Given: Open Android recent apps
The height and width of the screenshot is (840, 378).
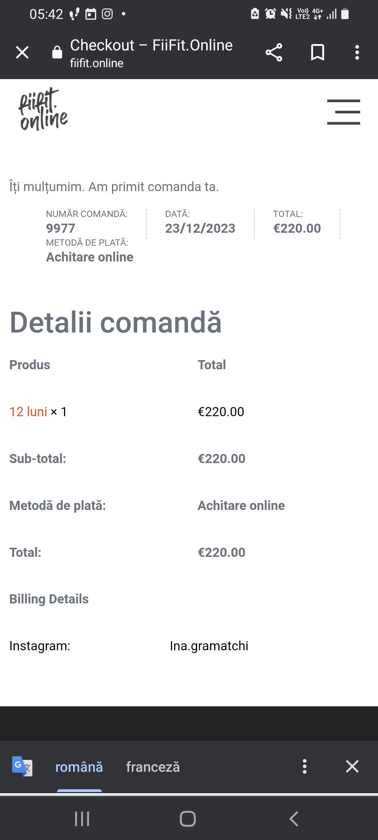Looking at the screenshot, I should click(82, 819).
